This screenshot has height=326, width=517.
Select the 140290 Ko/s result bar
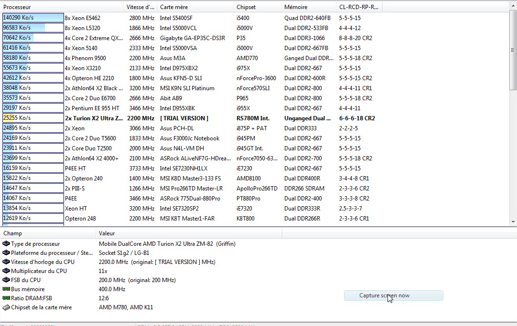(33, 18)
